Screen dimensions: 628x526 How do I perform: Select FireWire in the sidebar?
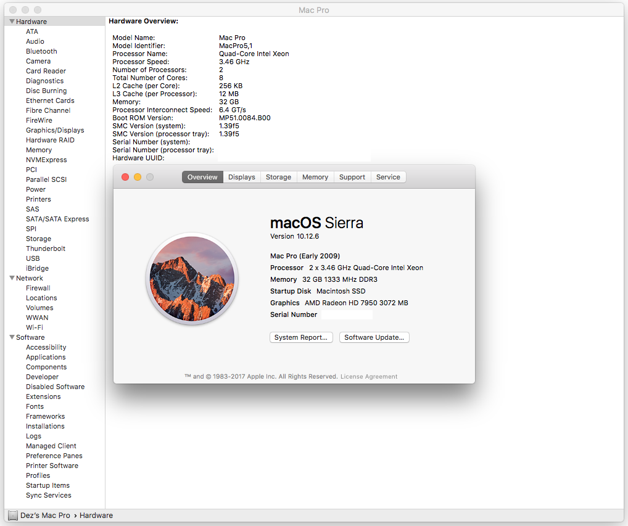[x=39, y=120]
